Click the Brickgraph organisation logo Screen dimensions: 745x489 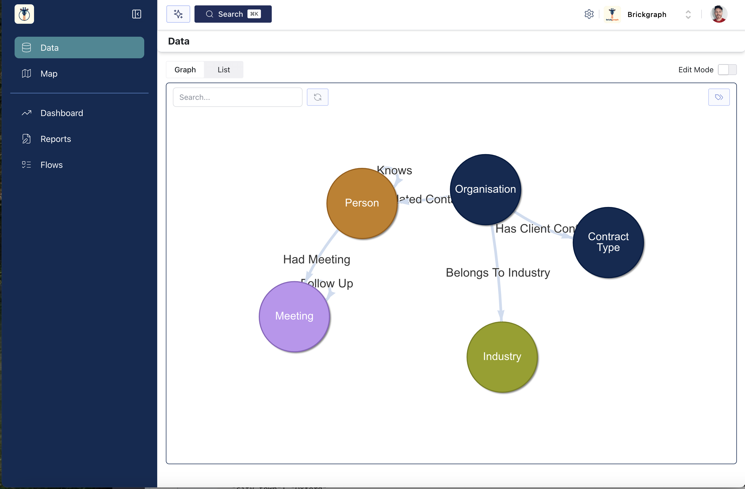(x=612, y=14)
